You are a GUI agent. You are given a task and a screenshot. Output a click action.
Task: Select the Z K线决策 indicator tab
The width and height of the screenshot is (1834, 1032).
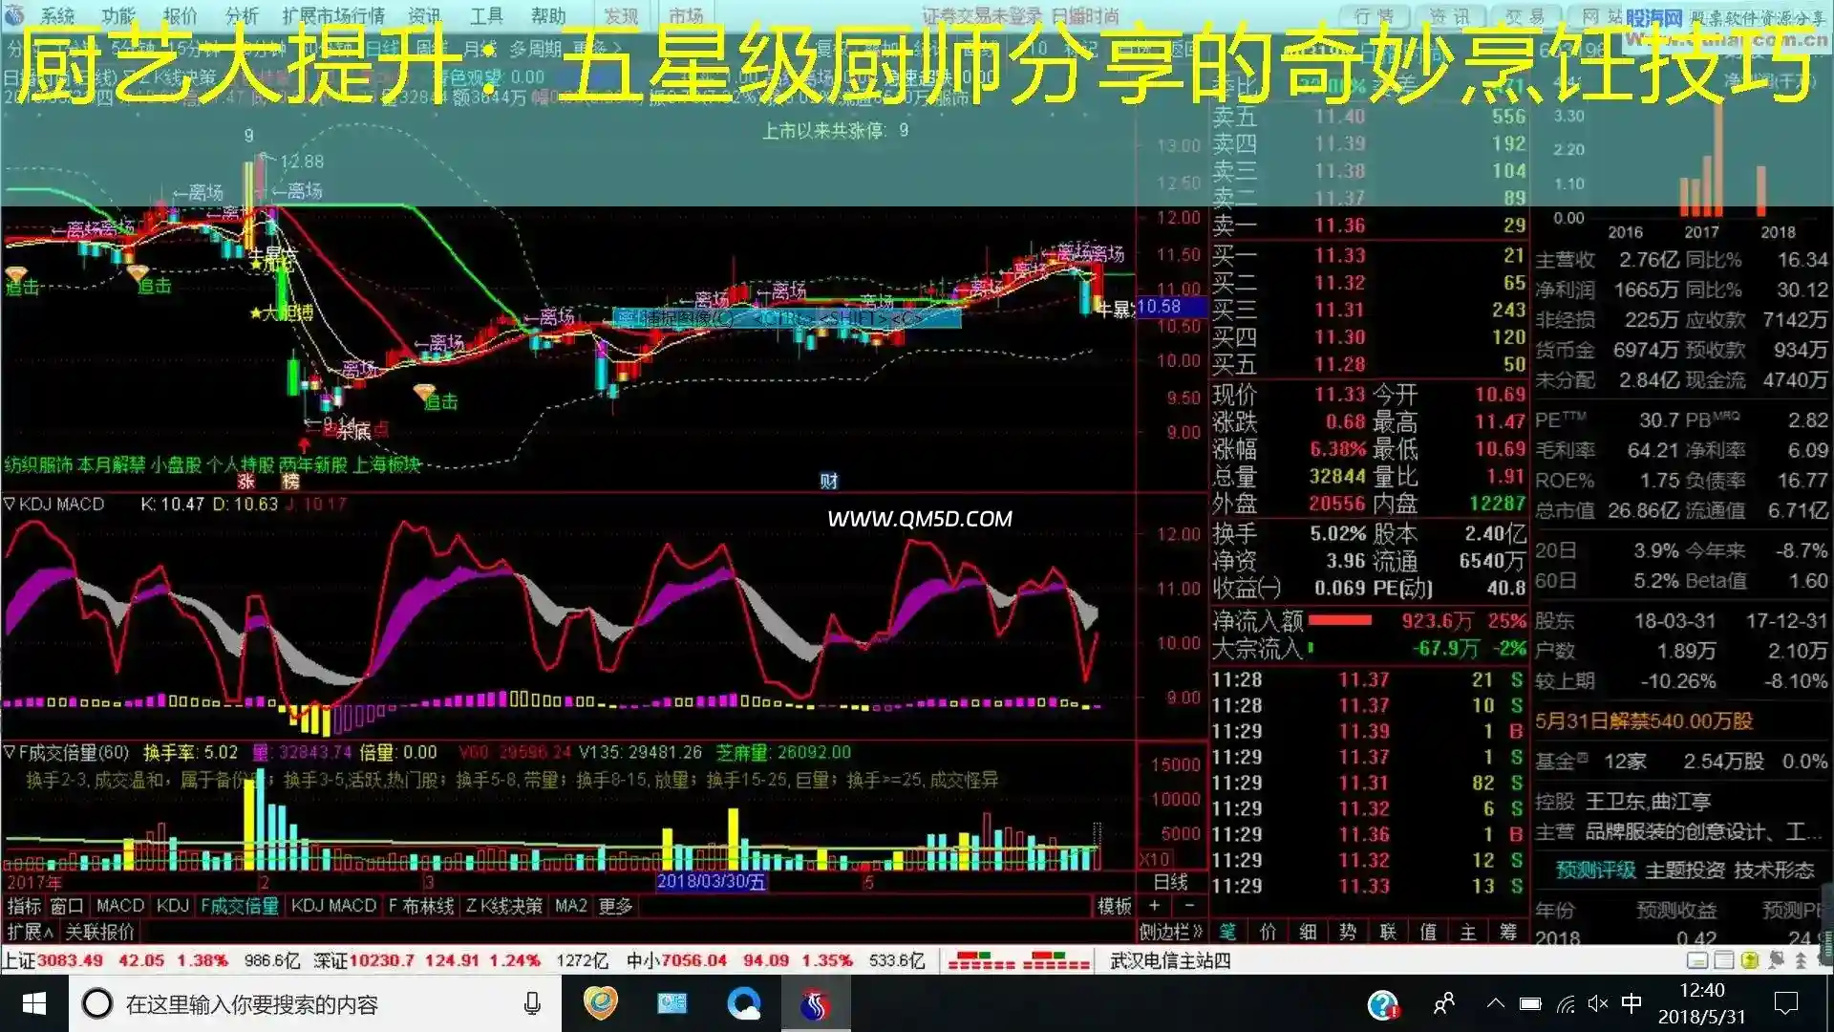point(504,906)
